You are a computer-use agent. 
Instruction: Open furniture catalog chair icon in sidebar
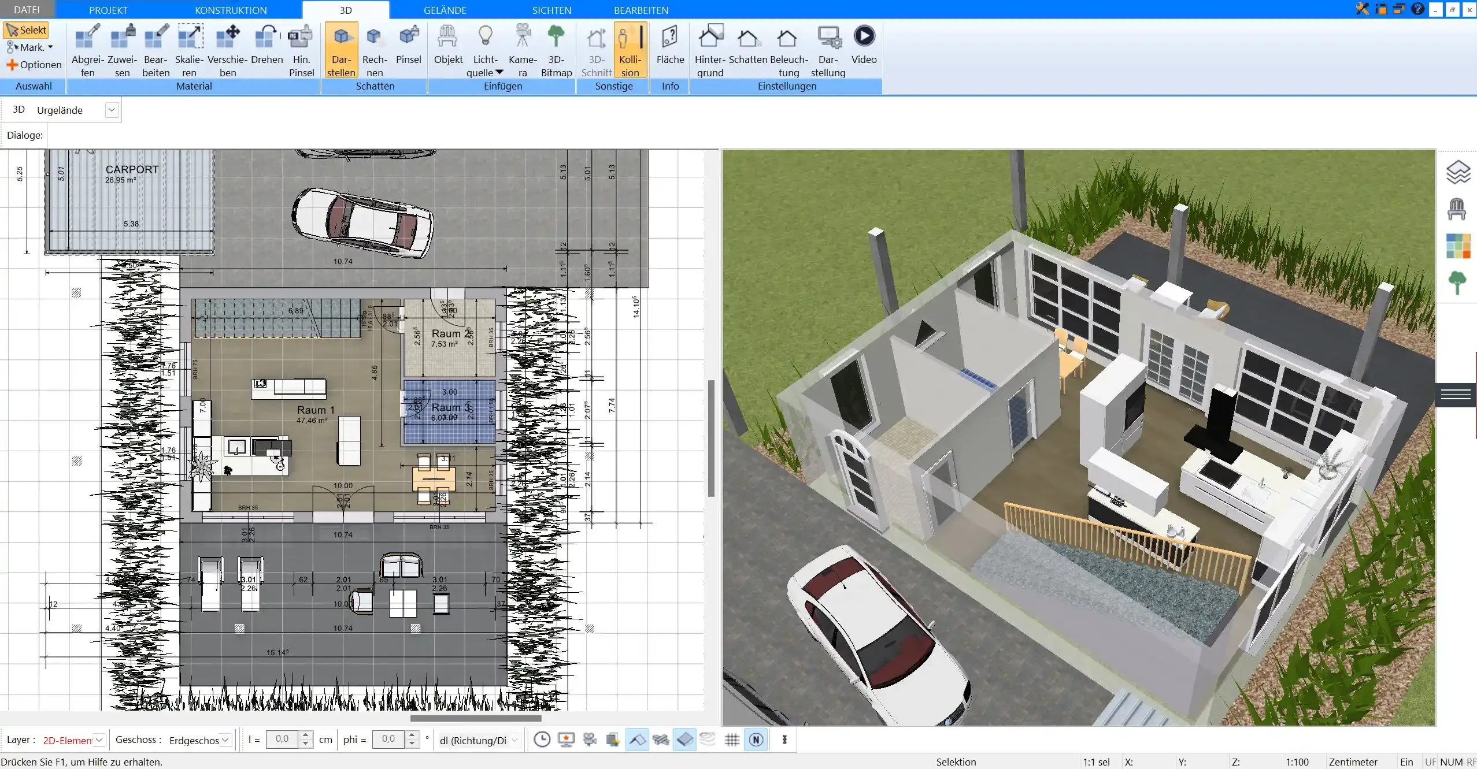click(1457, 209)
